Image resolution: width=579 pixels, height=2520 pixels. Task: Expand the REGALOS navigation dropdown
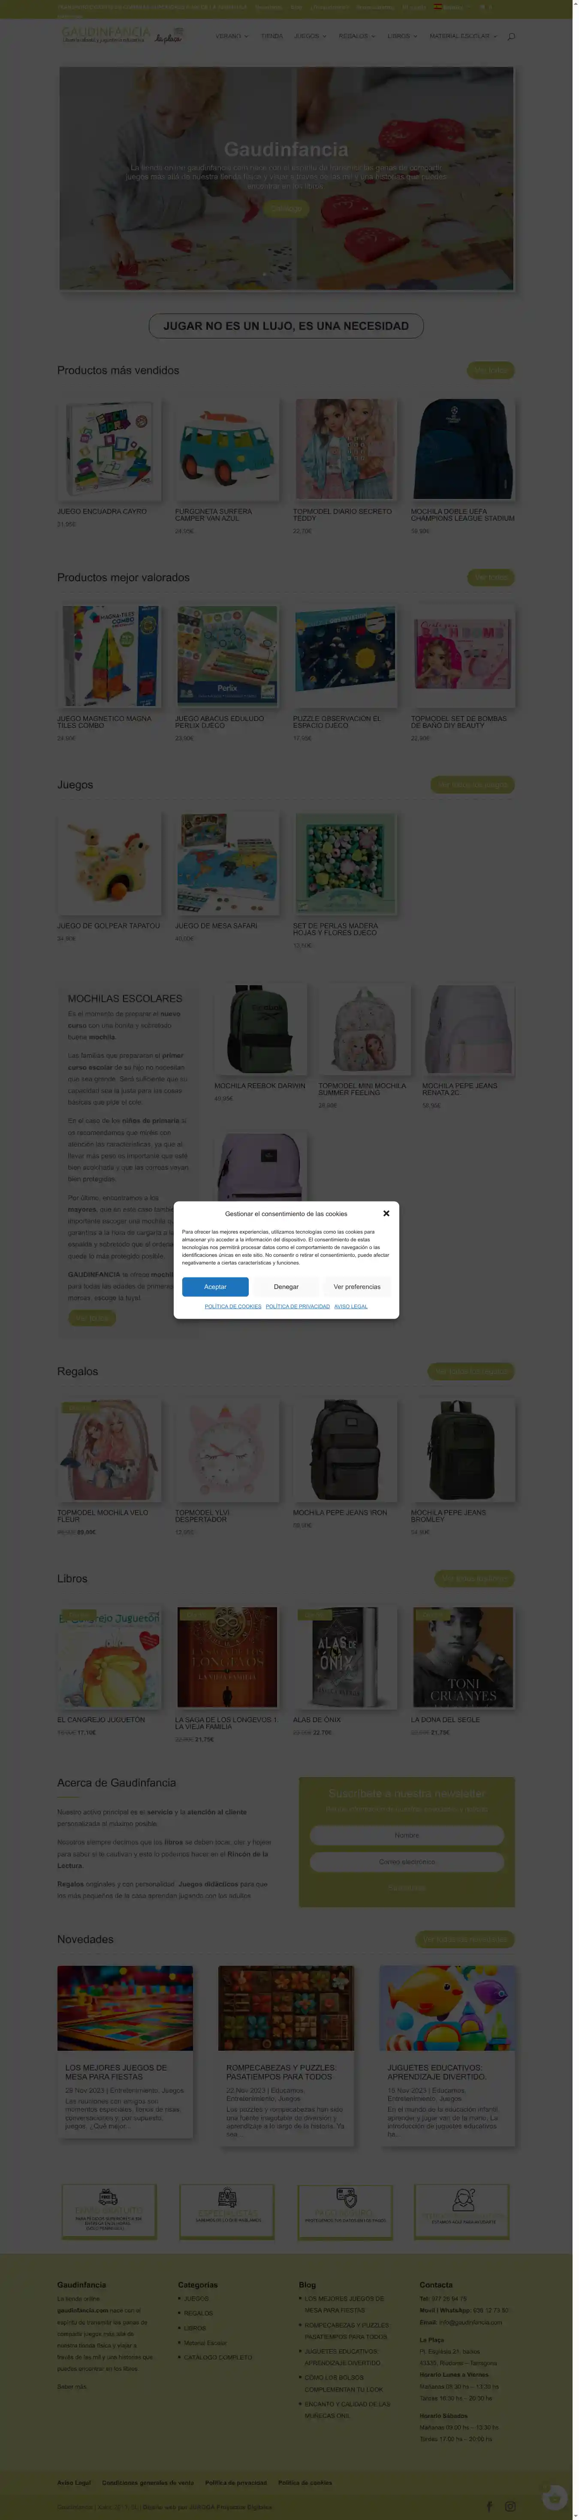[357, 36]
